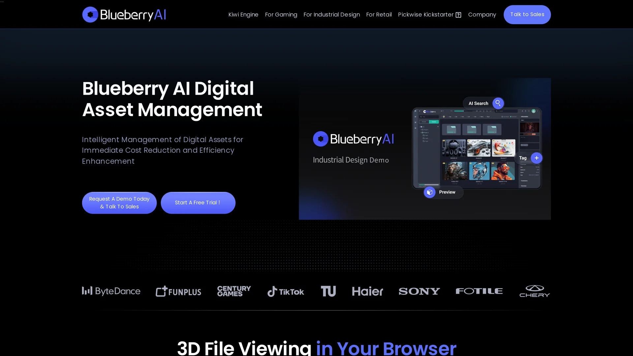This screenshot has height=356, width=633.
Task: Click the TikTok logo
Action: (x=286, y=291)
